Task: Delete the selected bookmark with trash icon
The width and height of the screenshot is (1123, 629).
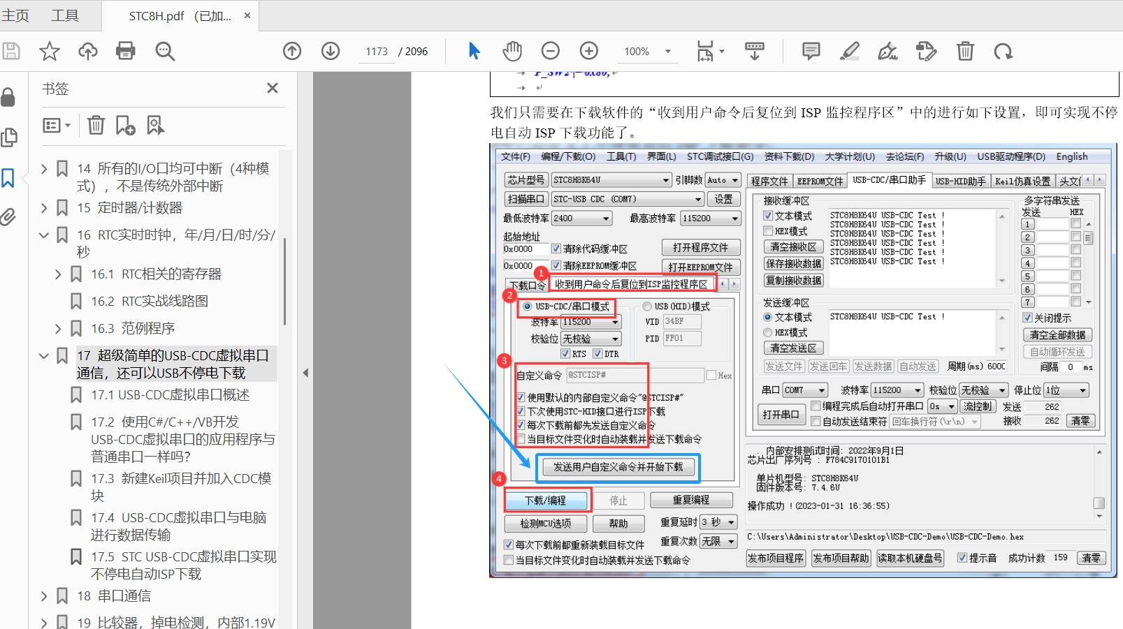Action: (96, 125)
